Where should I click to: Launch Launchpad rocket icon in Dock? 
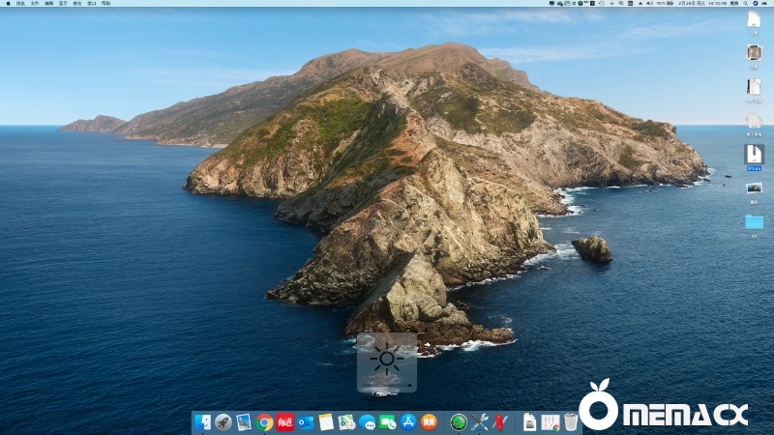point(223,422)
